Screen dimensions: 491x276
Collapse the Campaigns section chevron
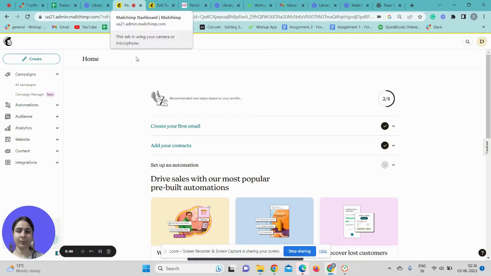point(57,74)
